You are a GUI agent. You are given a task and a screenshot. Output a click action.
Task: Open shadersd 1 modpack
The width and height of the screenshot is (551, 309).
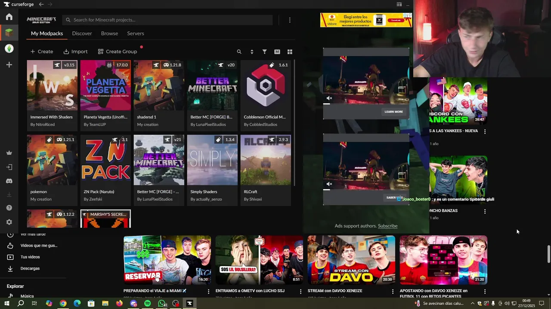click(x=159, y=95)
